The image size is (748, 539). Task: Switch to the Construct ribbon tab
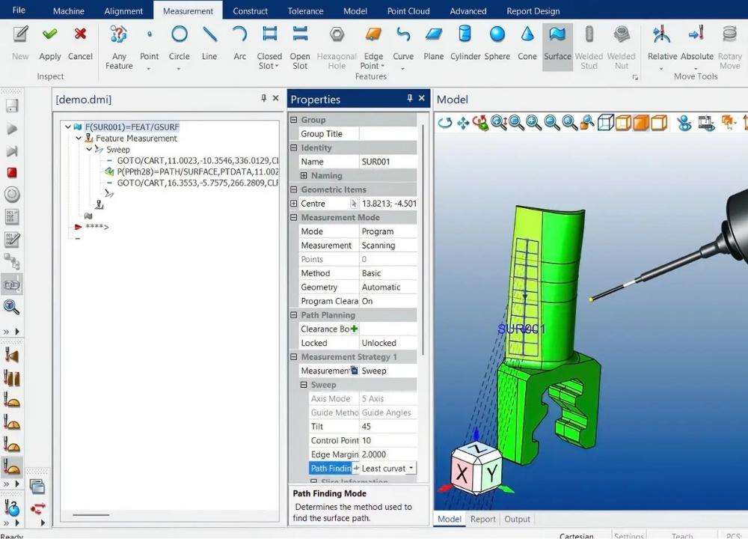250,11
